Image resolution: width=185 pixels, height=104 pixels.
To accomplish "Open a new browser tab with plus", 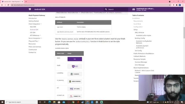I will 26,2.
